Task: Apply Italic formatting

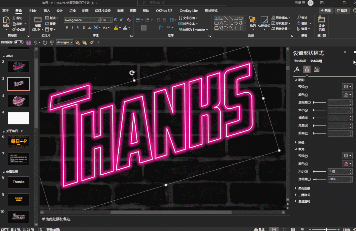Action: (x=73, y=27)
